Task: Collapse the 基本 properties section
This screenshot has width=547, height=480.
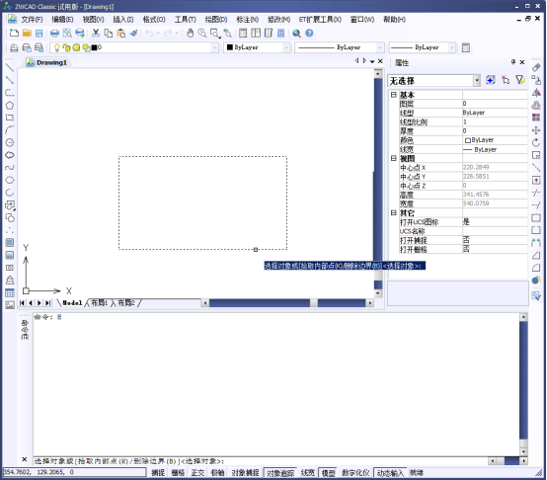Action: point(394,95)
